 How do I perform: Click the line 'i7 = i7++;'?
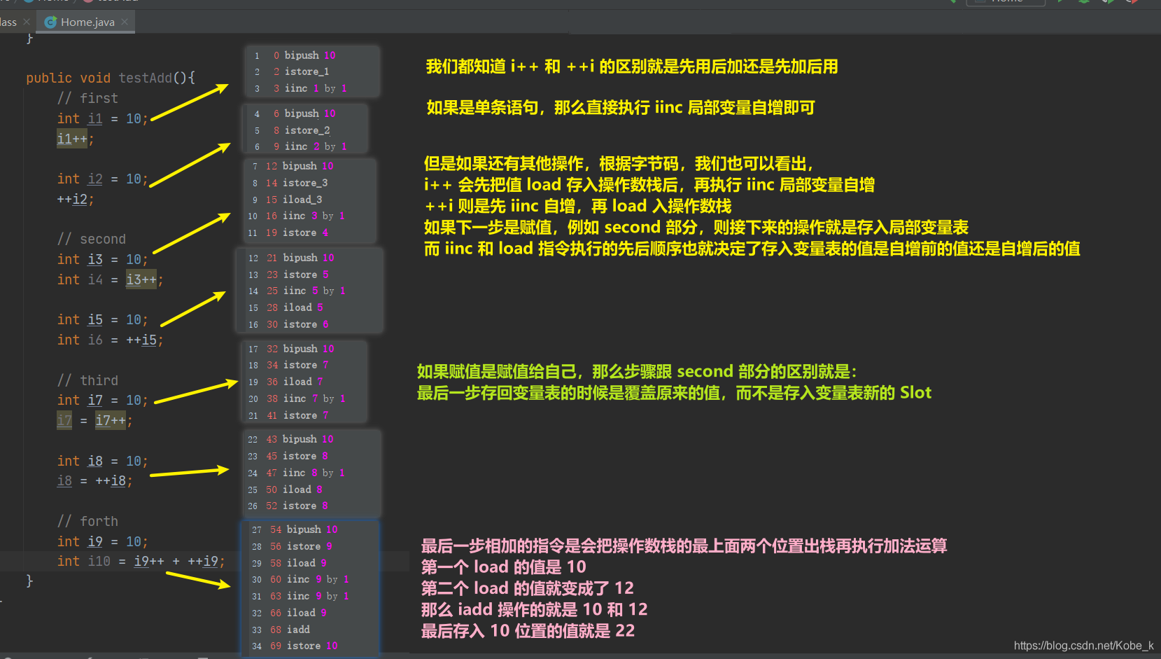tap(95, 420)
